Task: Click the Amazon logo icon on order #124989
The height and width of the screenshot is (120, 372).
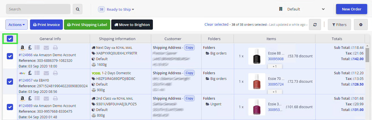Action: pyautogui.click(x=22, y=99)
